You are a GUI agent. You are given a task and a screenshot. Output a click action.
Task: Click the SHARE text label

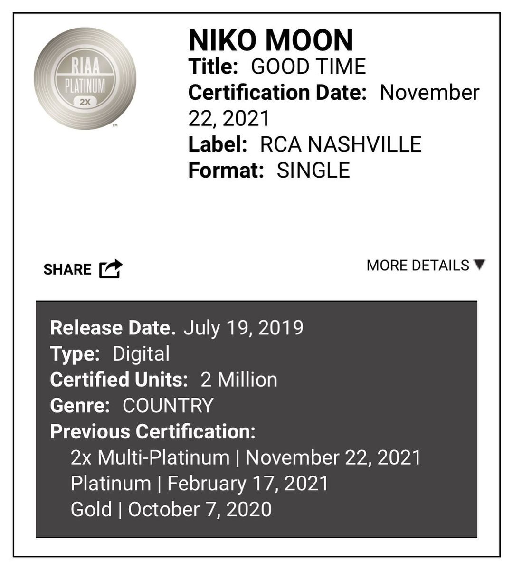67,269
